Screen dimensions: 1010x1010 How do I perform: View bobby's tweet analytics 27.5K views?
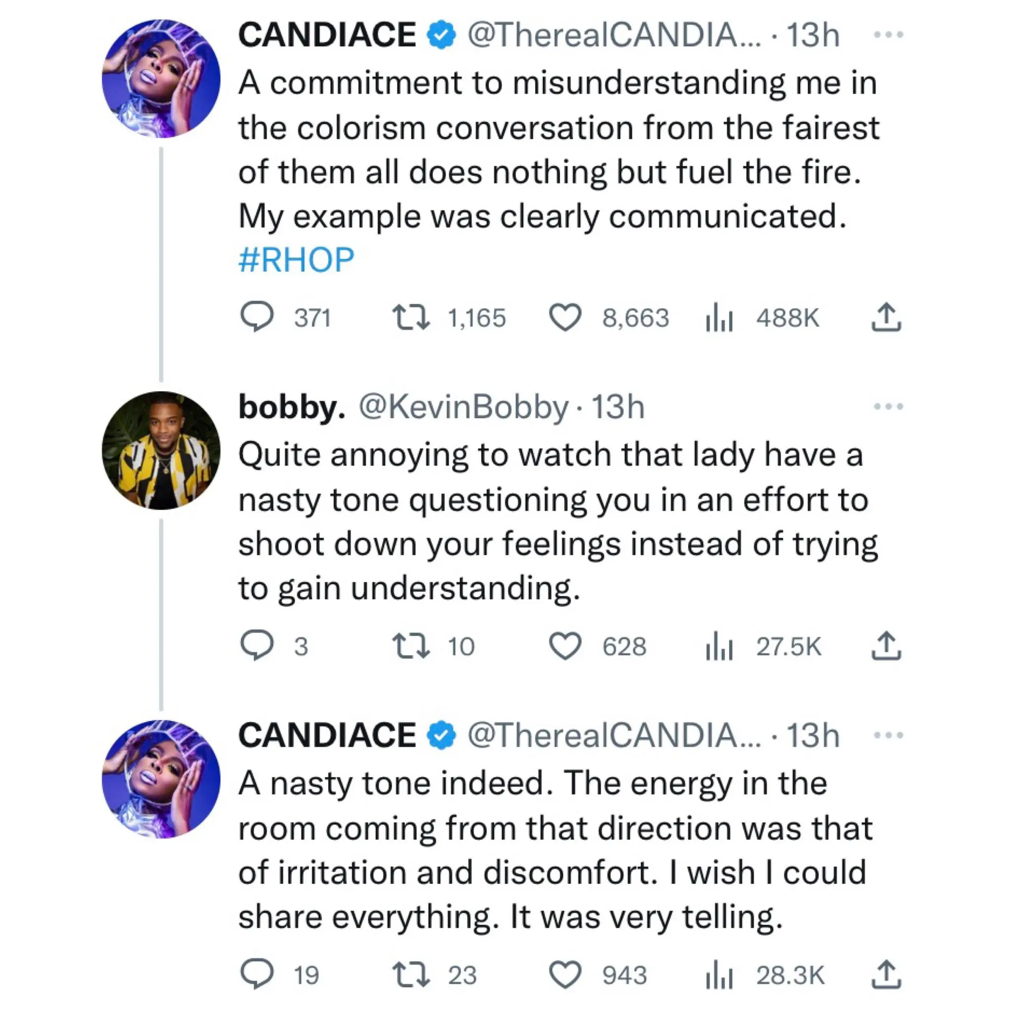(720, 646)
